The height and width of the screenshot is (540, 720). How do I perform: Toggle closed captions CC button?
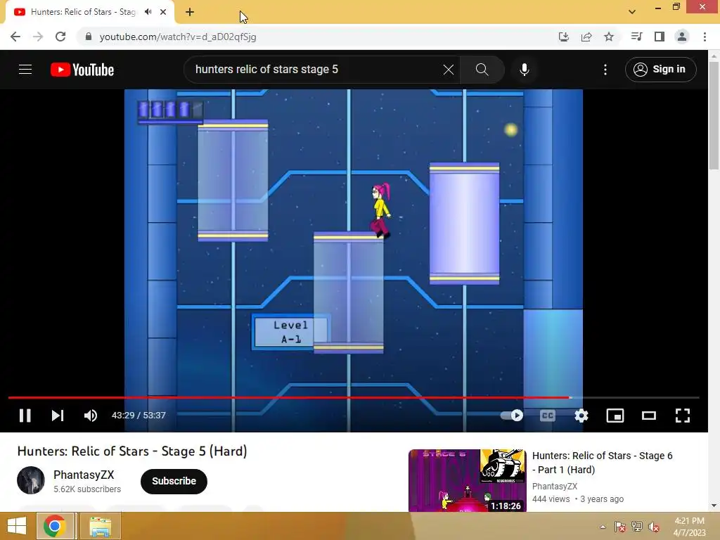point(547,416)
